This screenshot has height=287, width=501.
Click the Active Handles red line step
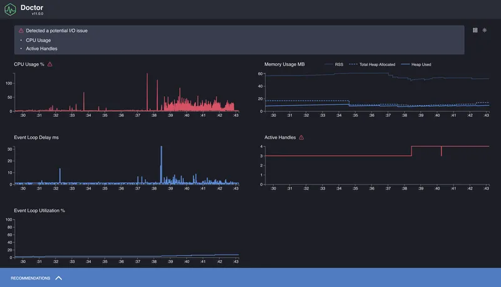[411, 150]
